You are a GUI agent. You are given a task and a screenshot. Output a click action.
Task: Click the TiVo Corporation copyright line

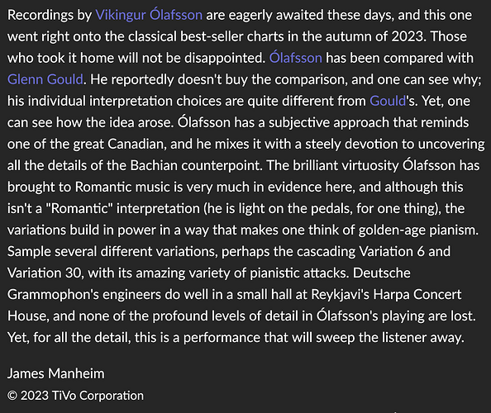pyautogui.click(x=75, y=396)
